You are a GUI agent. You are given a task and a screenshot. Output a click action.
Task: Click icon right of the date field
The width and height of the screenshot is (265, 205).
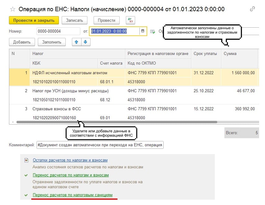point(152,31)
